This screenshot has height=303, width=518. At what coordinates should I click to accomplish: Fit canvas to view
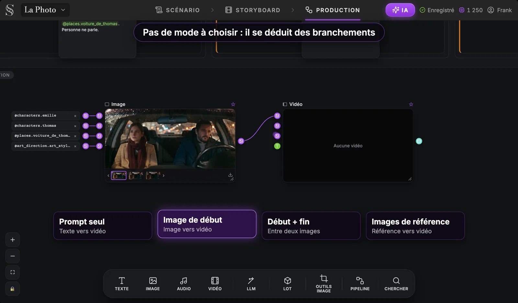13,272
